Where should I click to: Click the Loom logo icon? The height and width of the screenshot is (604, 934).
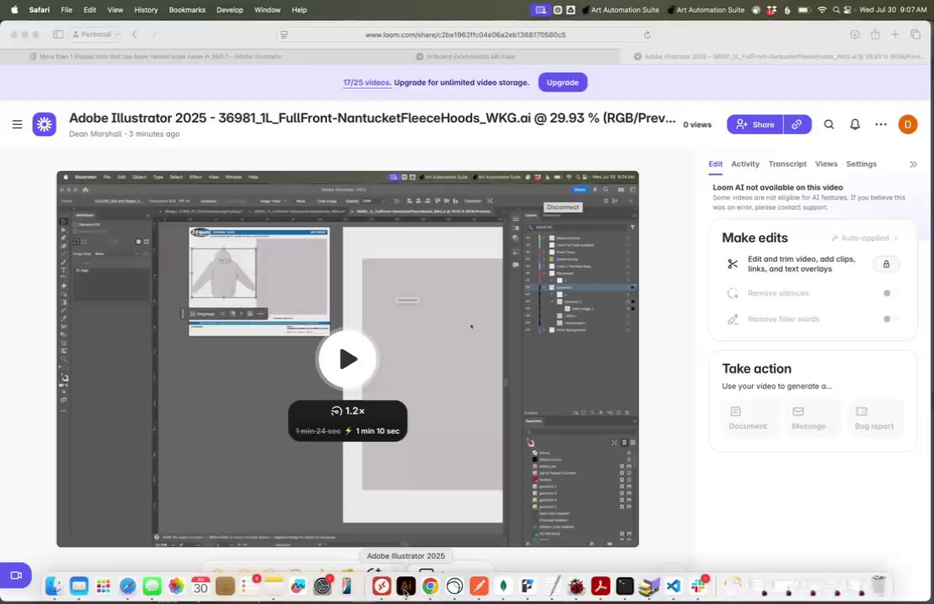click(x=44, y=124)
